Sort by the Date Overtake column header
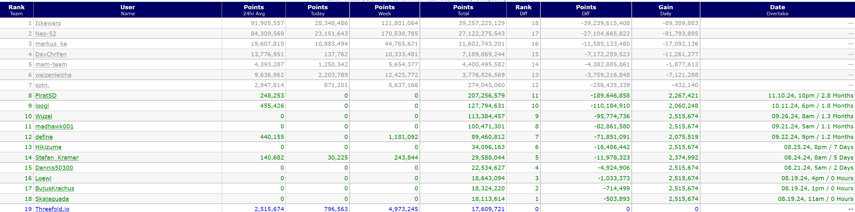Image resolution: width=855 pixels, height=212 pixels. click(777, 10)
